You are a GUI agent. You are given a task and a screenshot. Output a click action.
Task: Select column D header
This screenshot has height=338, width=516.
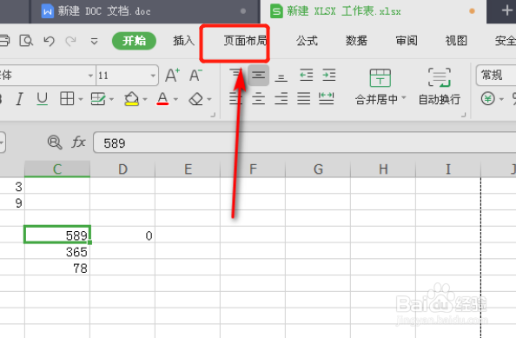(122, 169)
